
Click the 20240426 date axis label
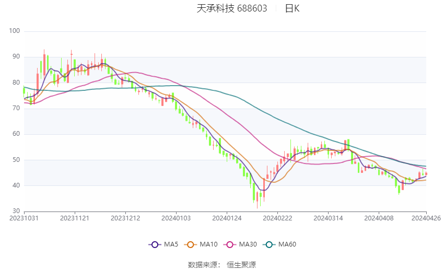tap(426, 218)
